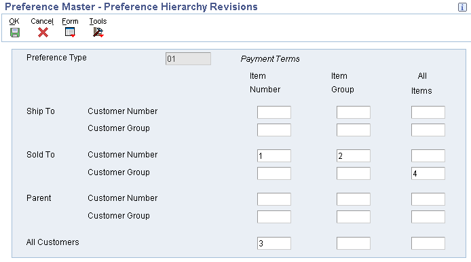
Task: Open the Form menu label
Action: coord(70,21)
